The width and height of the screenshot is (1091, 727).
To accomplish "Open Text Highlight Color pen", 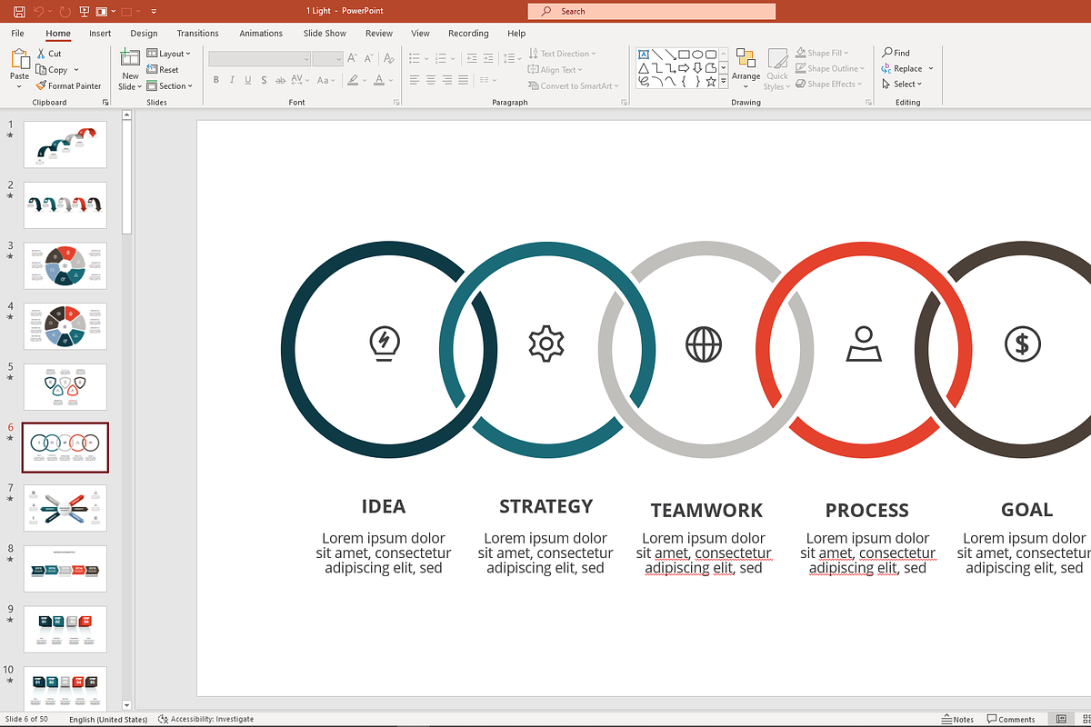I will (353, 80).
